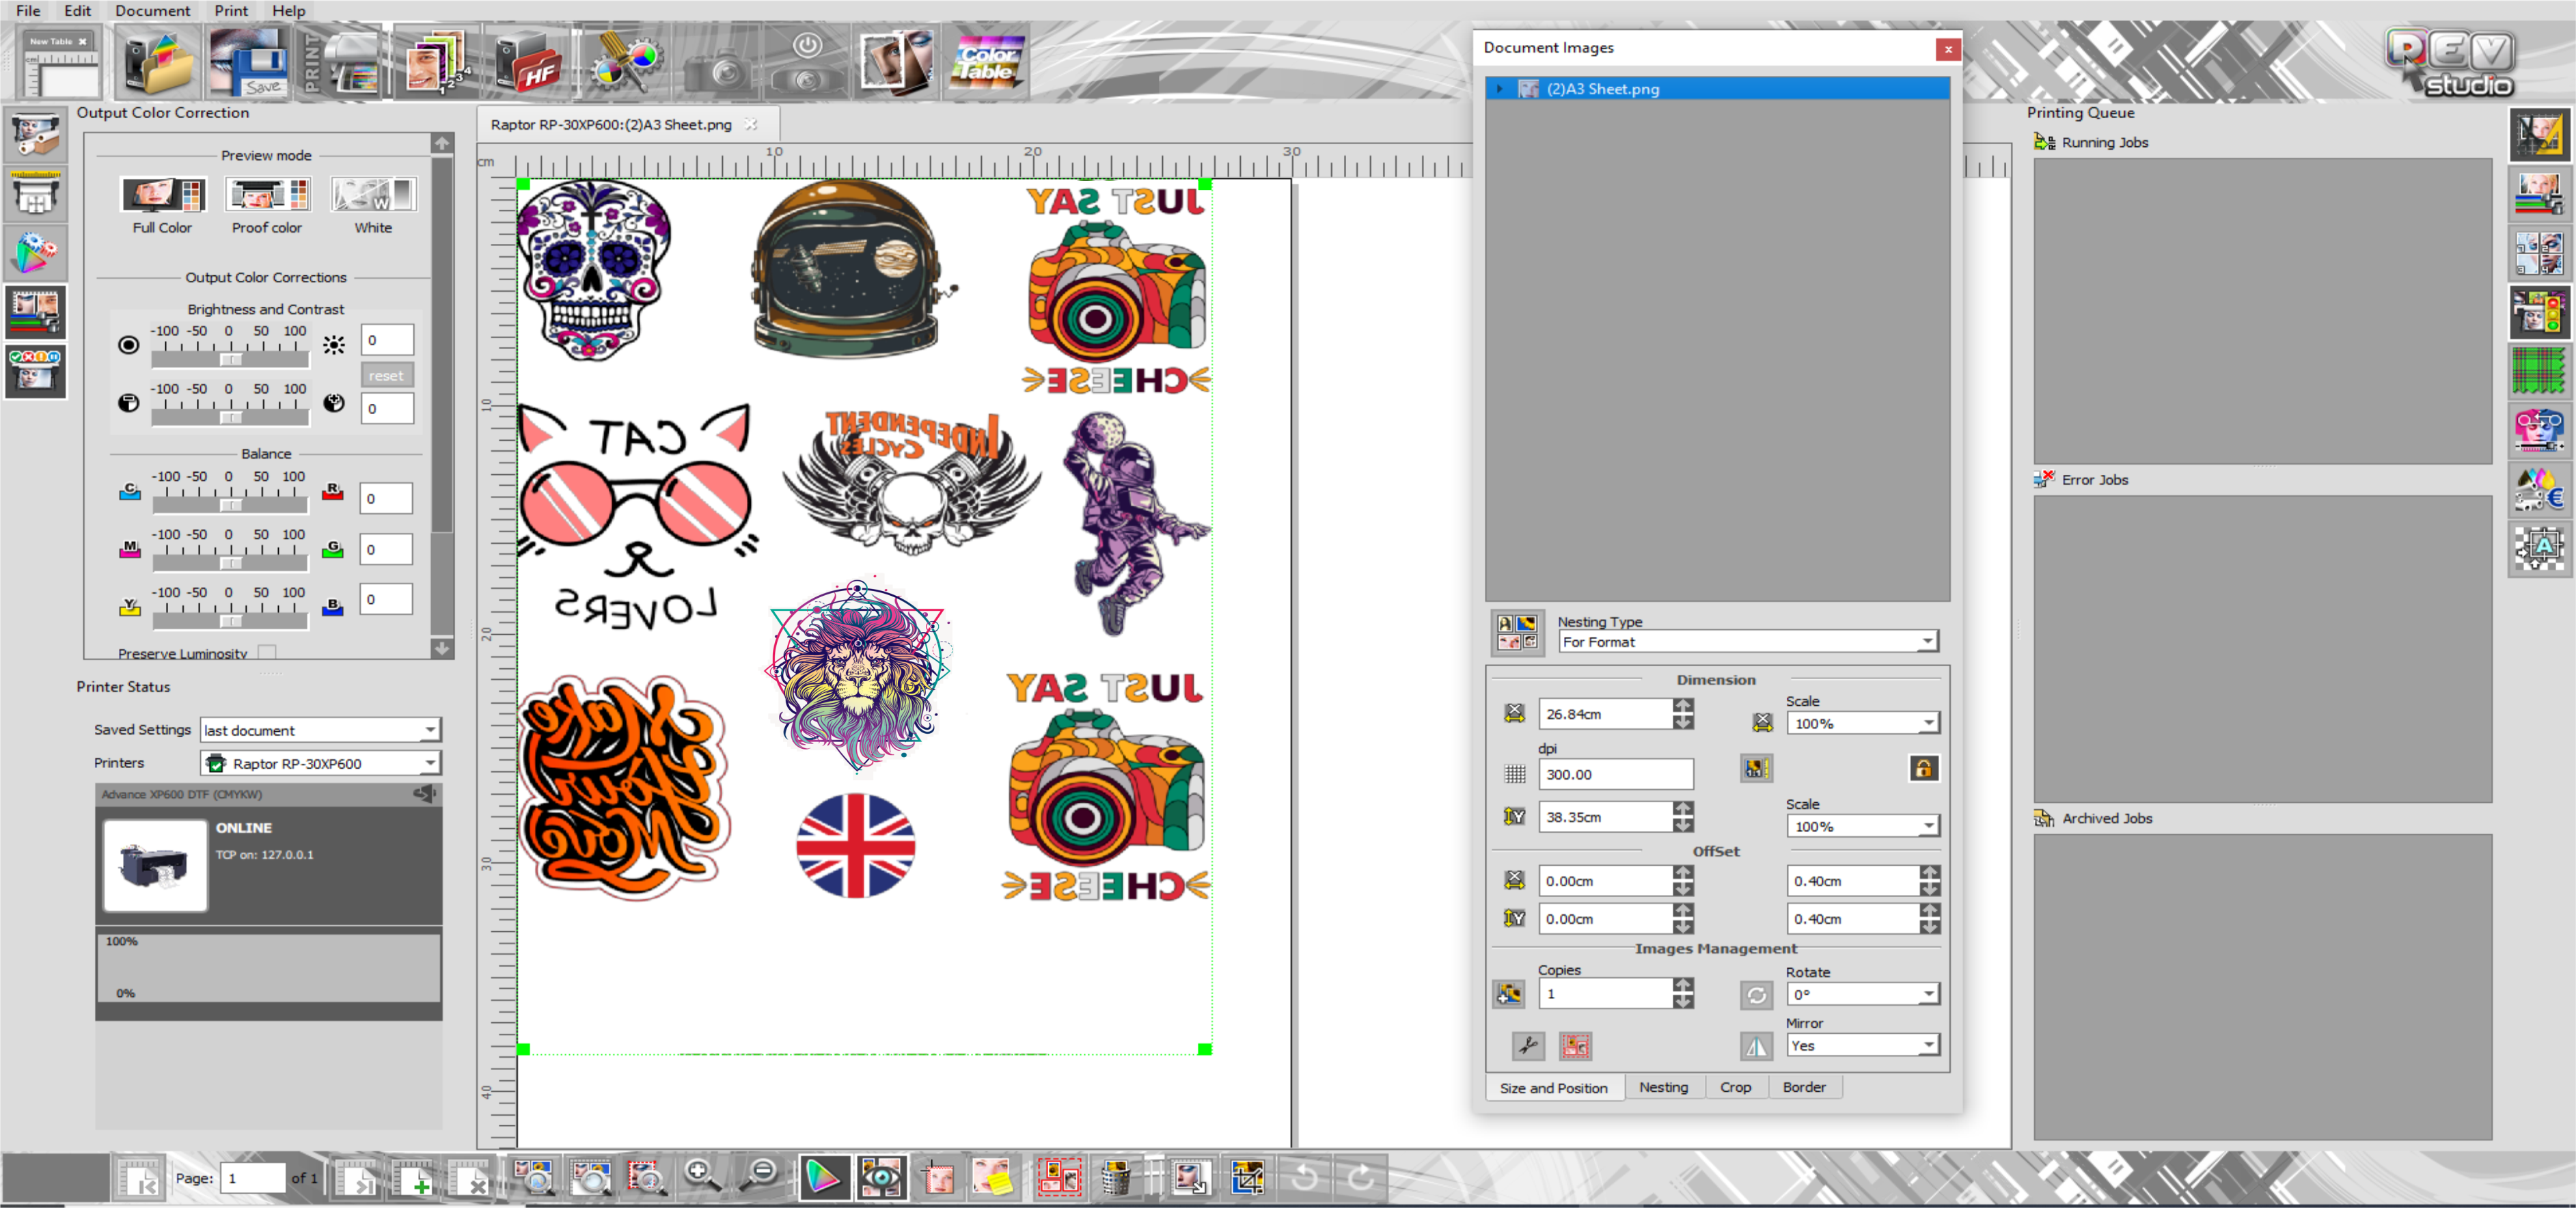
Task: Click the nesting layout icon beside Nesting Type
Action: coord(1517,632)
